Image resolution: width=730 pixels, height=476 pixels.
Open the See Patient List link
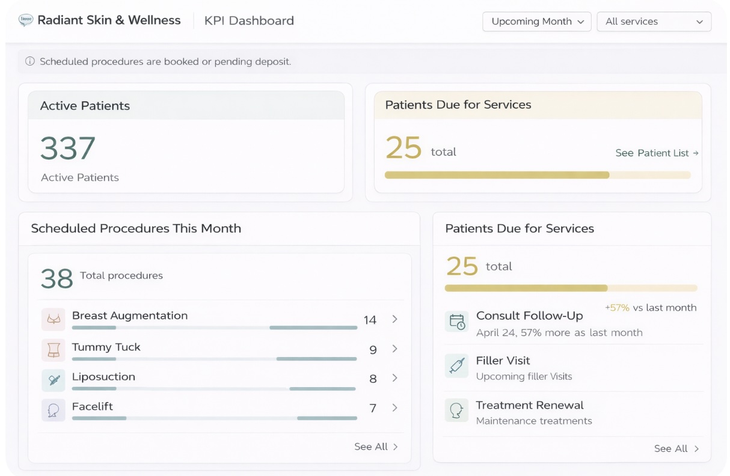(x=656, y=153)
